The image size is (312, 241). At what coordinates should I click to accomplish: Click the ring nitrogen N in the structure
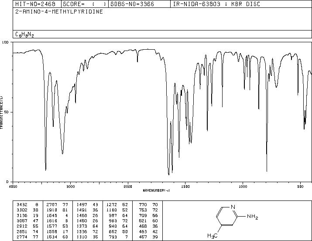[233, 207]
